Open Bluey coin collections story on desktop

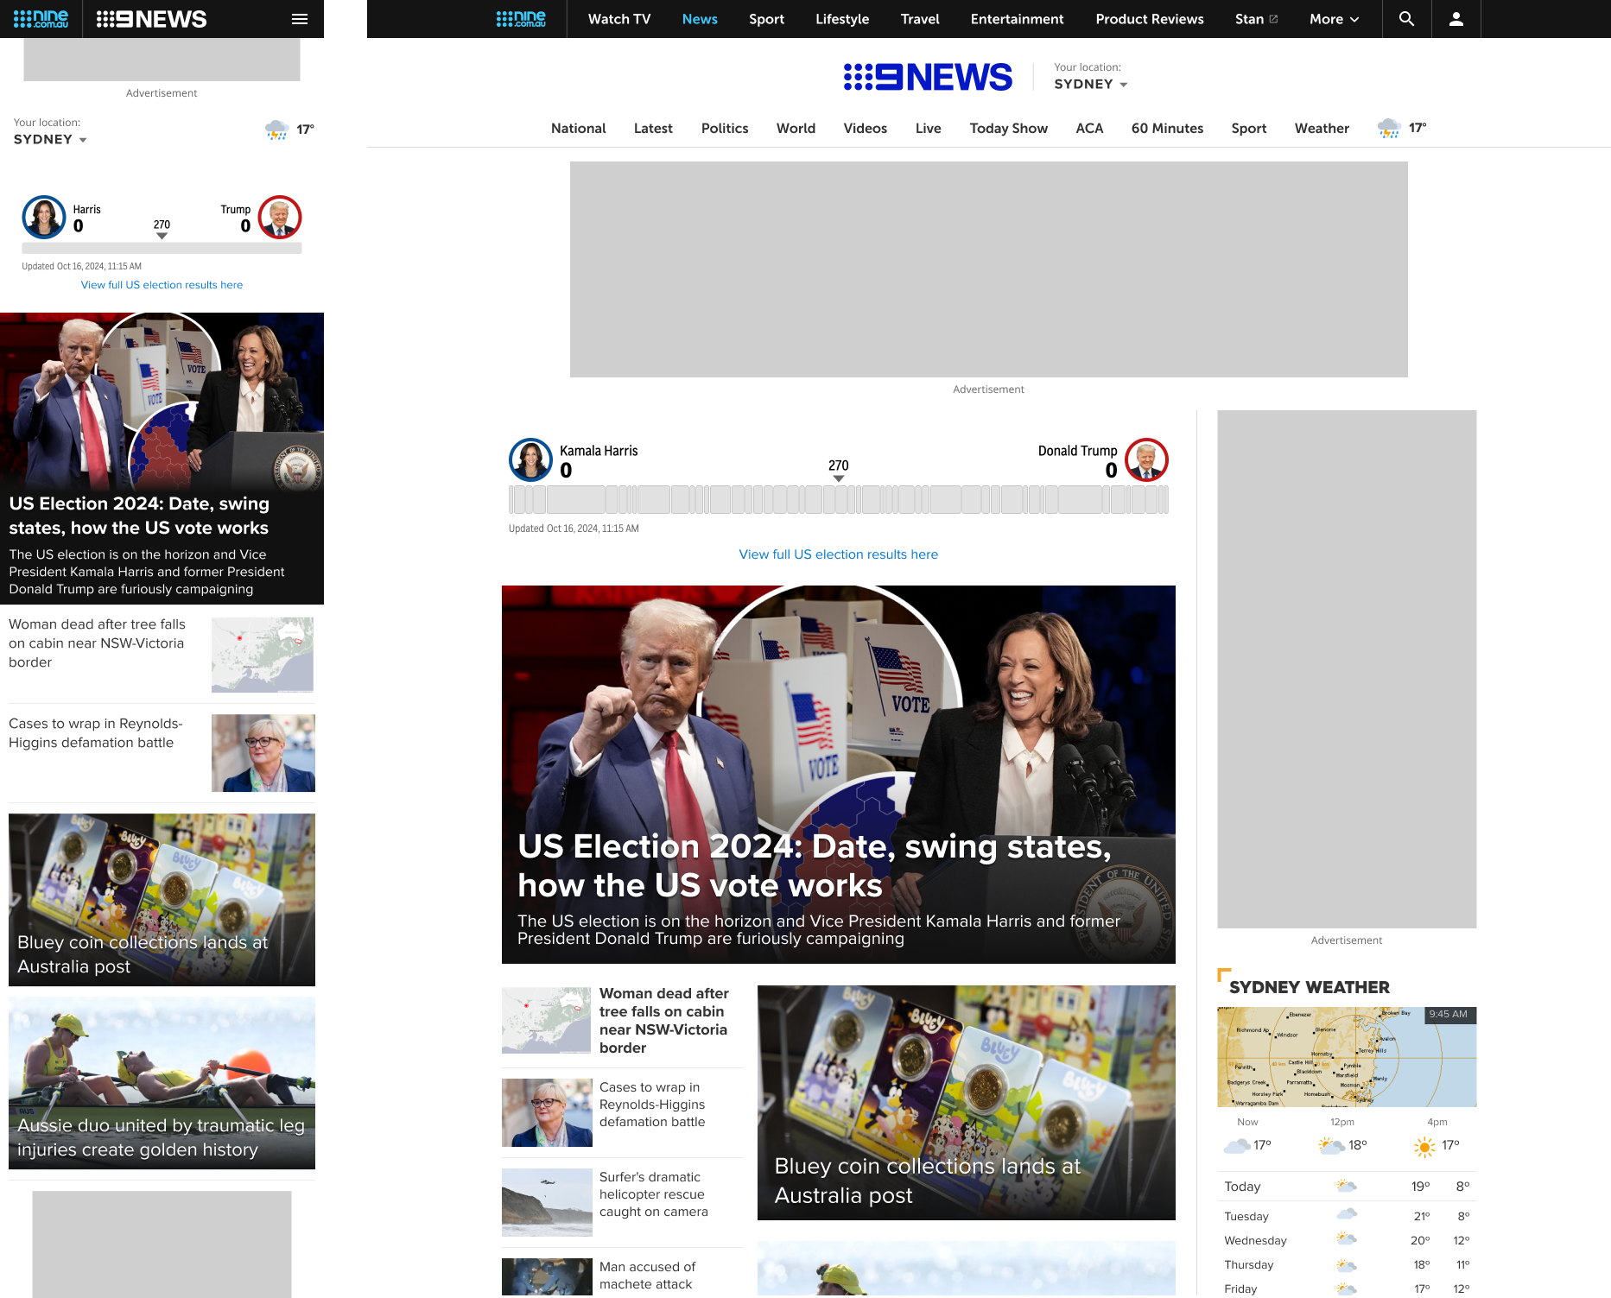pyautogui.click(x=928, y=1181)
